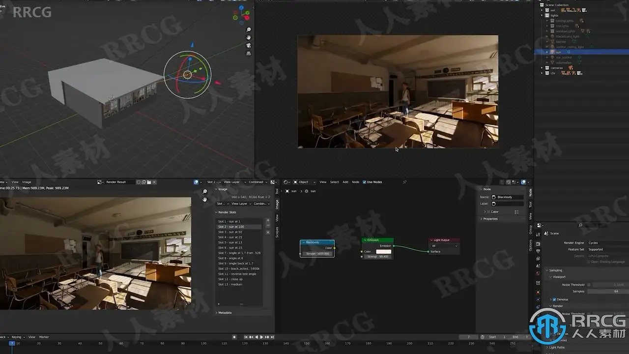Switch to the Options tab in node sidebar

530,245
